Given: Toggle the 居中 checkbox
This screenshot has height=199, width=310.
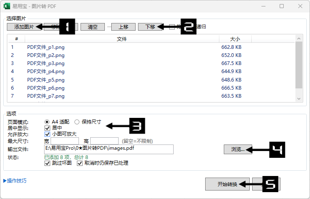Looking at the screenshot, I should click(47, 128).
